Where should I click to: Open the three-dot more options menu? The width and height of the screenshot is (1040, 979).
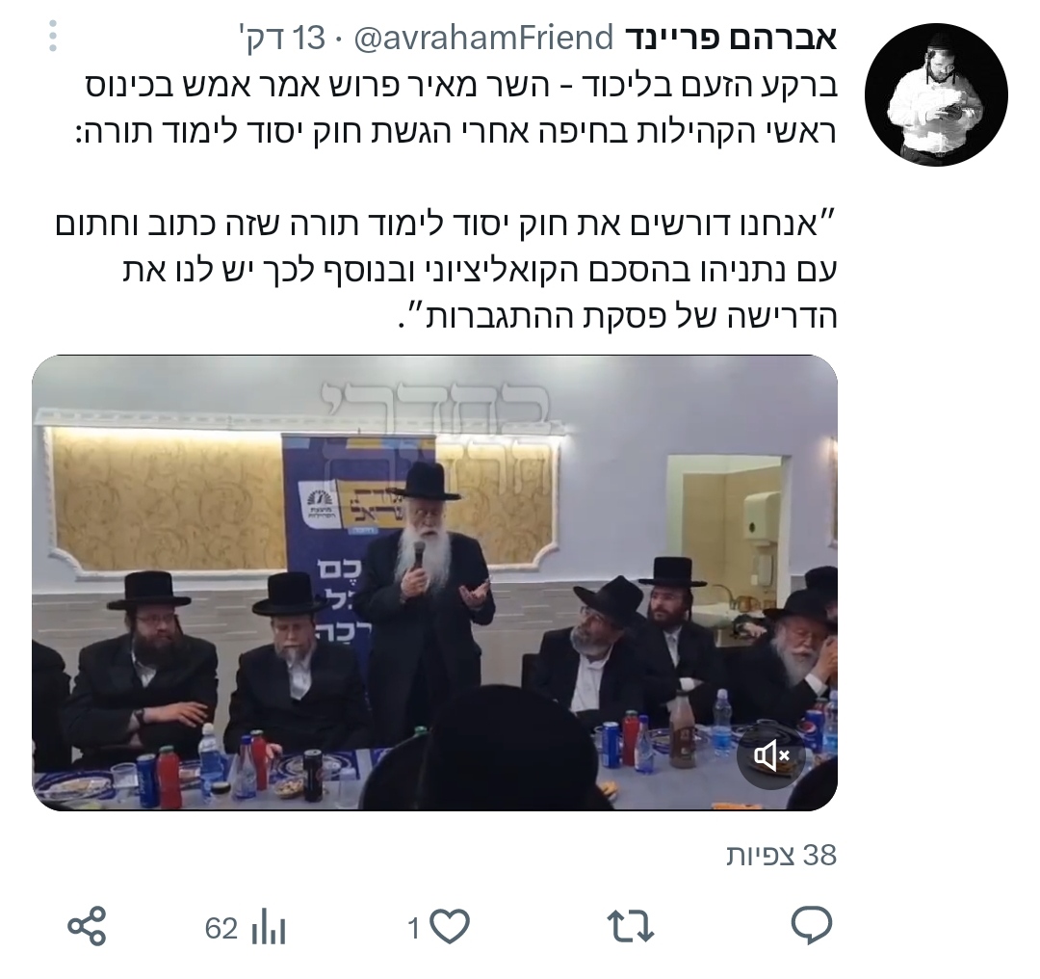click(53, 36)
